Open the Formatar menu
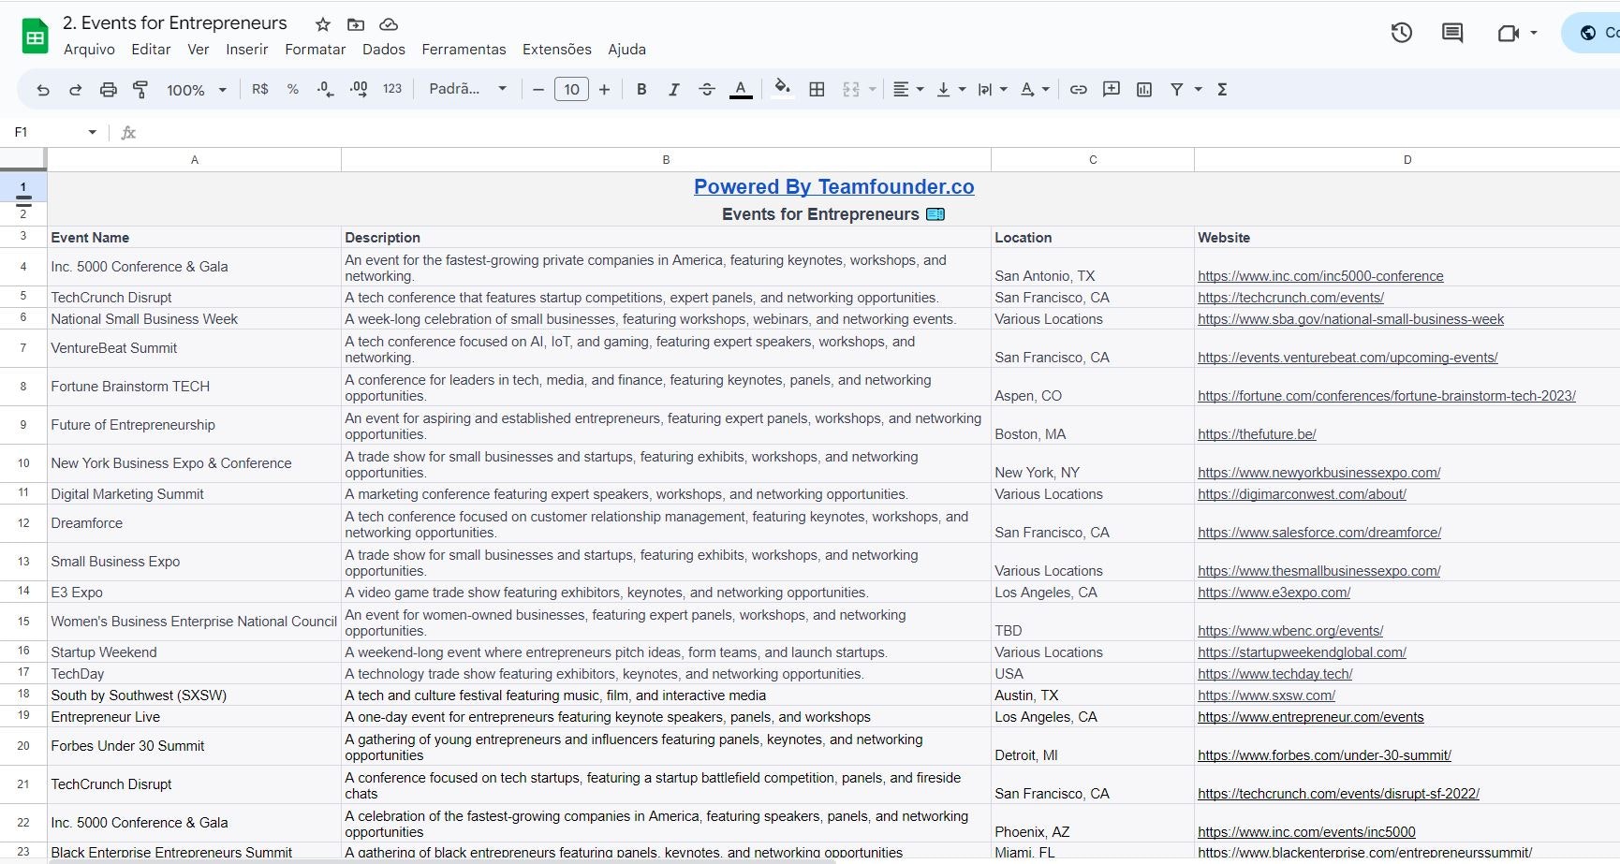Viewport: 1620px width, 864px height. point(315,50)
